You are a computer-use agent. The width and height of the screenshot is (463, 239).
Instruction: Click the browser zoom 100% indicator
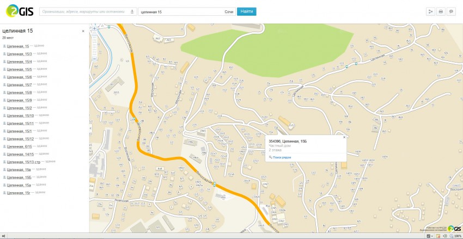[x=456, y=236]
